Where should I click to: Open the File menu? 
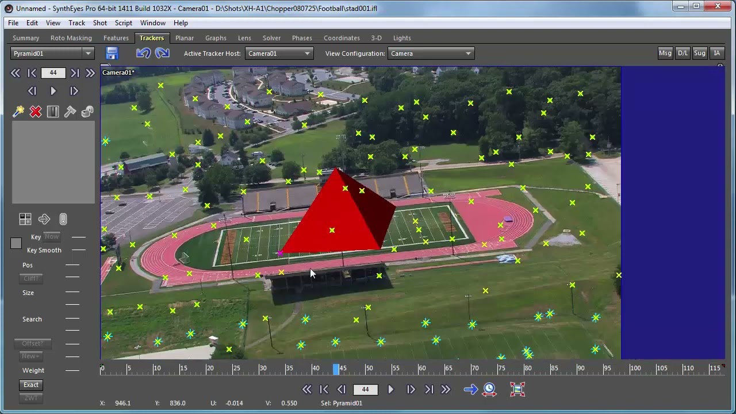pos(13,23)
